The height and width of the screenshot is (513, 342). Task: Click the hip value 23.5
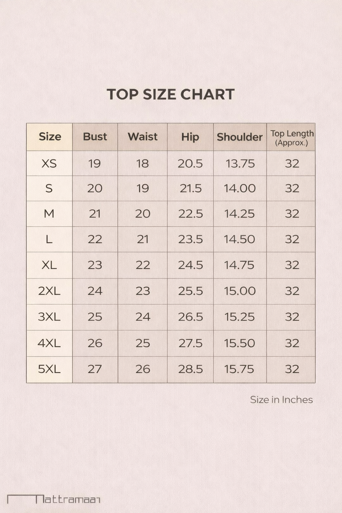click(190, 239)
